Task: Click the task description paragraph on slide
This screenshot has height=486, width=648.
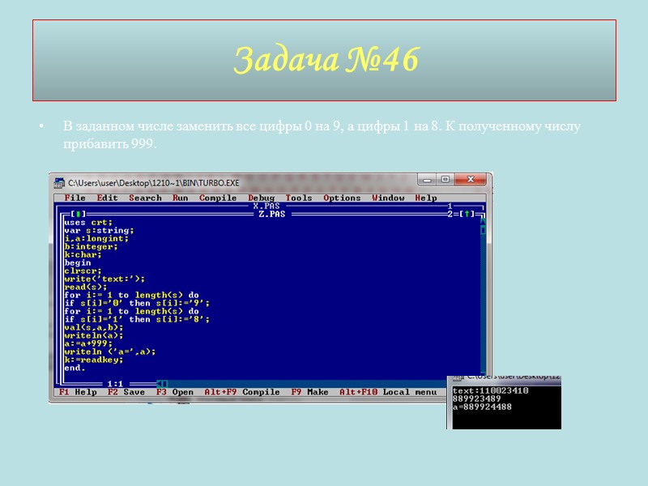Action: 322,134
